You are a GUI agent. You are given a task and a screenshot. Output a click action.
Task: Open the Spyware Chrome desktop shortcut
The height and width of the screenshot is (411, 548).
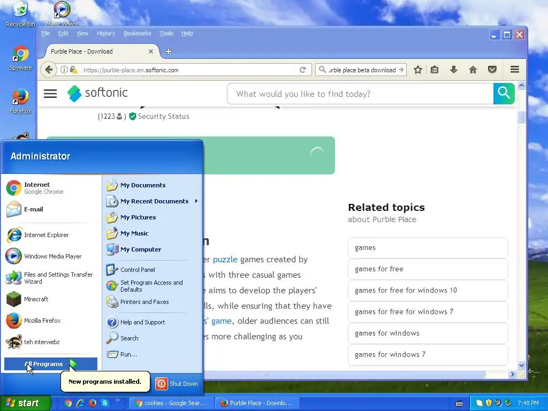(x=20, y=58)
